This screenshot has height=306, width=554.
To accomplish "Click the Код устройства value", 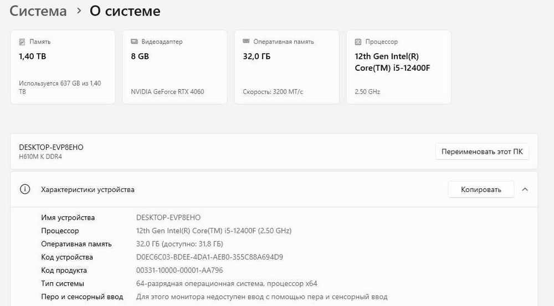I will pyautogui.click(x=209, y=257).
